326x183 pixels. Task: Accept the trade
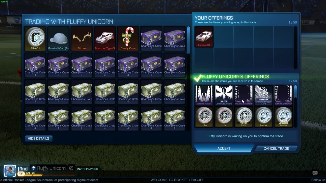[x=224, y=148]
